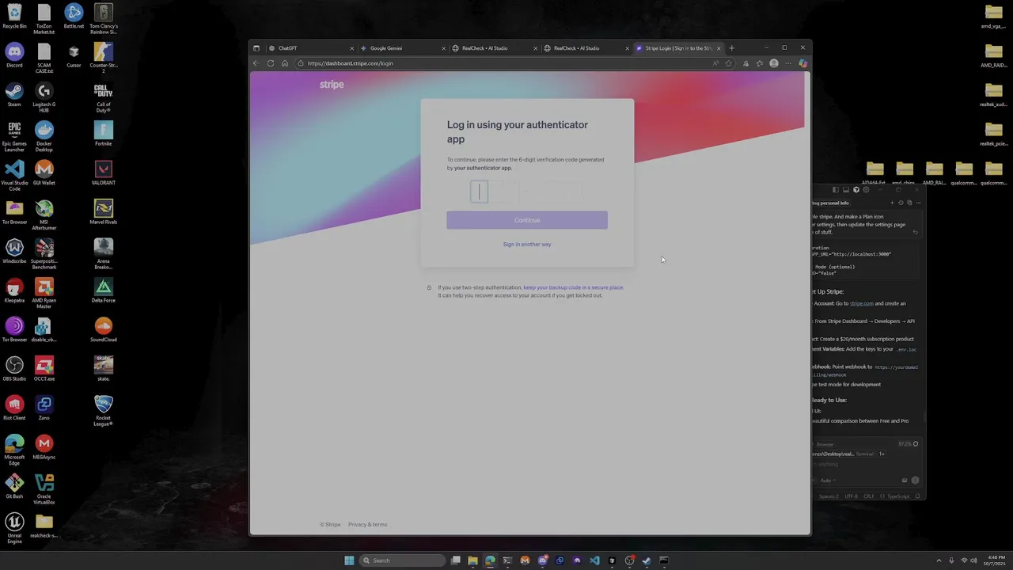Screen dimensions: 1013x570
Task: Select the Docker Desktop icon
Action: 44,134
